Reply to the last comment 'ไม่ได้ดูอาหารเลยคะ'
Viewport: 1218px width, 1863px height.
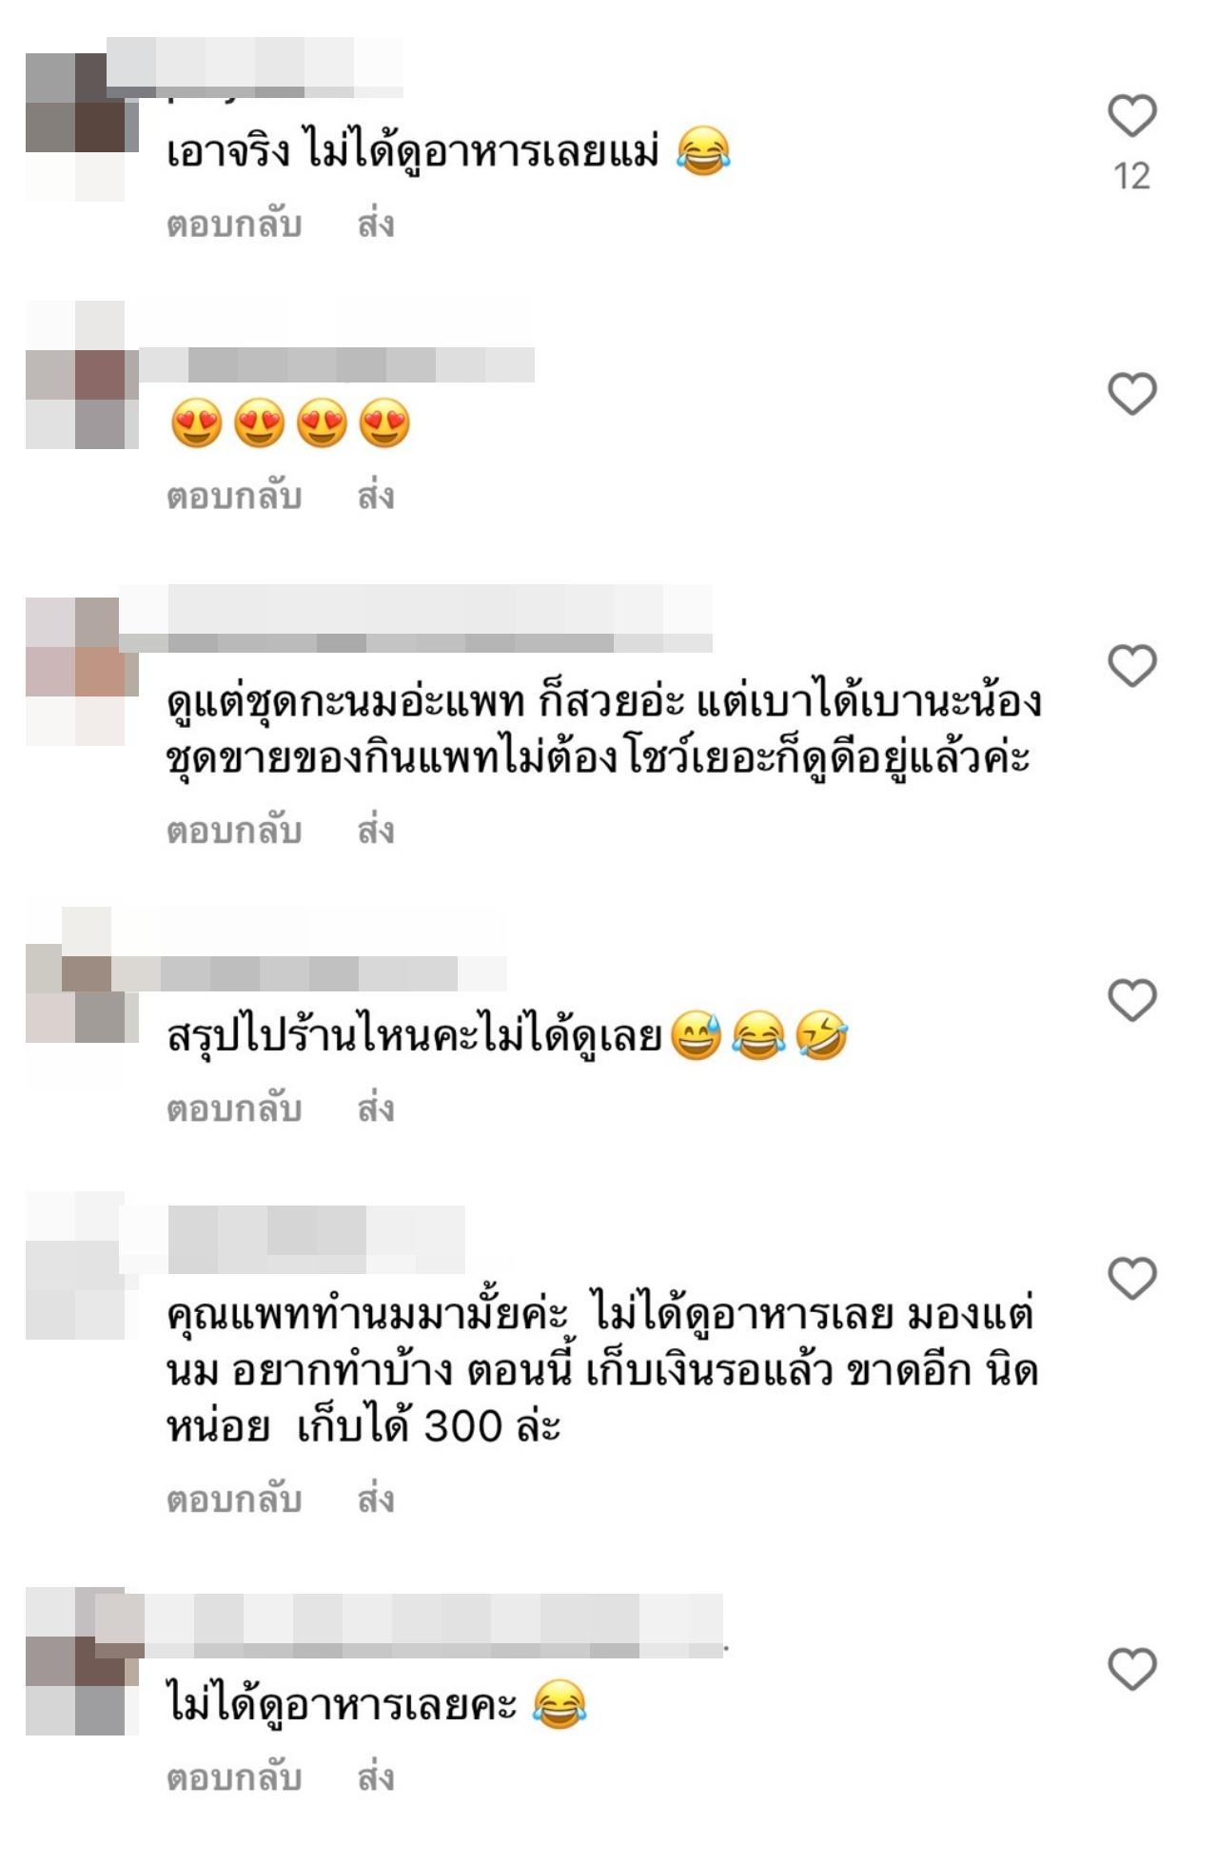pos(234,1777)
